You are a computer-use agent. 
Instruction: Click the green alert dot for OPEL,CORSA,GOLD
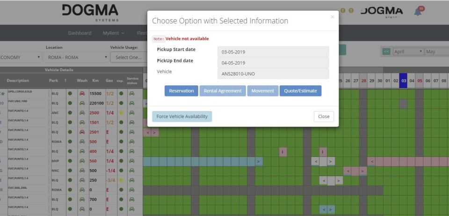coord(70,94)
